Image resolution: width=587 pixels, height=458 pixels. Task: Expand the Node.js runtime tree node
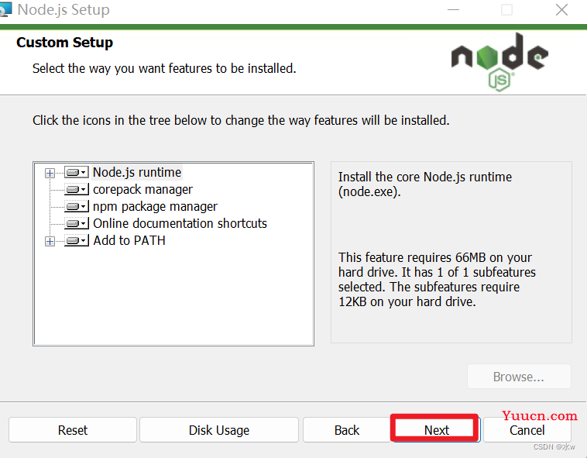[50, 173]
